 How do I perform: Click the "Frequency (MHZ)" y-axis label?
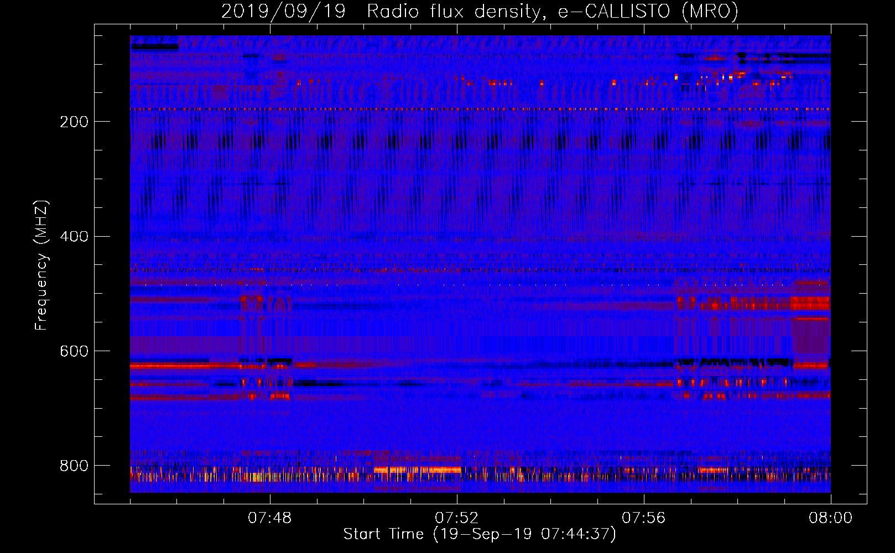(x=41, y=265)
